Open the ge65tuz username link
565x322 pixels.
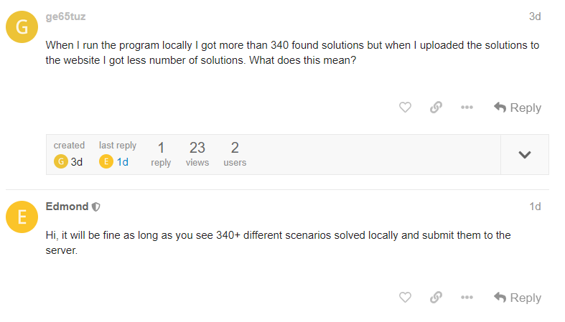pos(66,16)
